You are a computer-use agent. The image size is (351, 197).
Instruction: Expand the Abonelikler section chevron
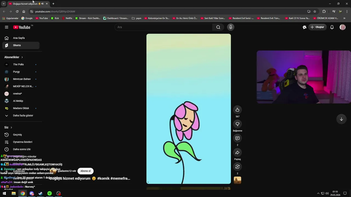pos(22,57)
